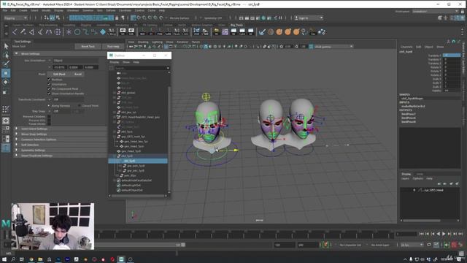Click the purple square shelf icon
Screen dimensions: 467x263
coord(225,31)
